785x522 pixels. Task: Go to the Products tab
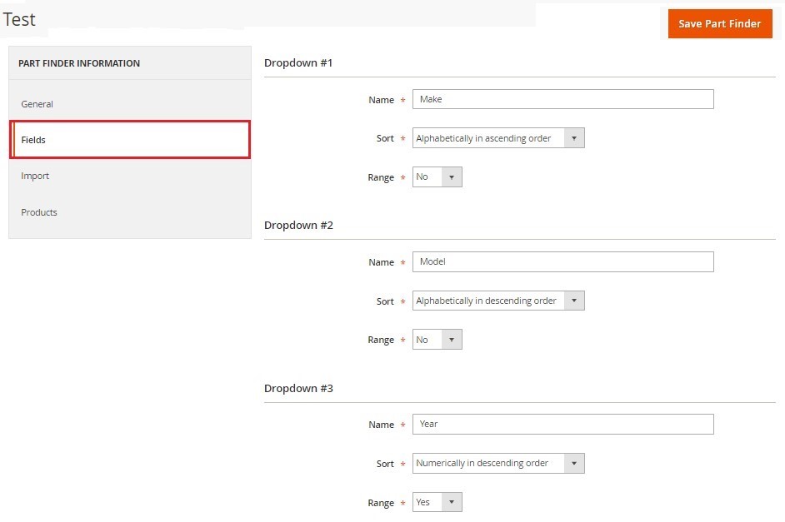[39, 212]
